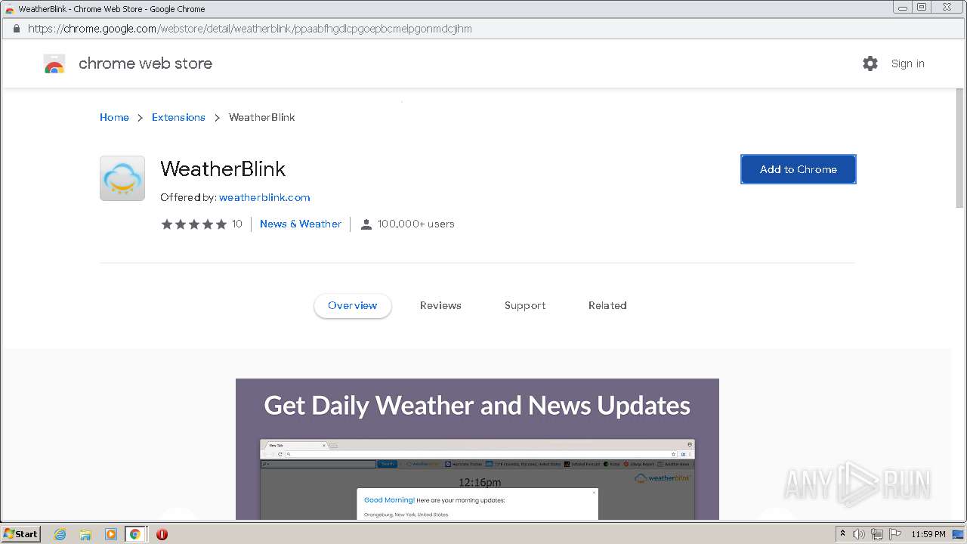Click the volume speaker tray icon
This screenshot has width=967, height=544.
tap(859, 534)
